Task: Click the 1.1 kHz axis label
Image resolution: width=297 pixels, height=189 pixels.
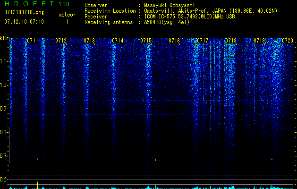Action: 4,61
